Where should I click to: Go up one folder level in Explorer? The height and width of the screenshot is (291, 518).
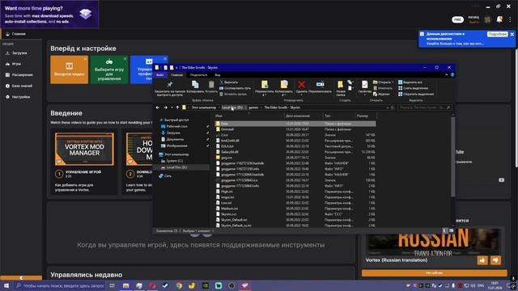pyautogui.click(x=177, y=108)
